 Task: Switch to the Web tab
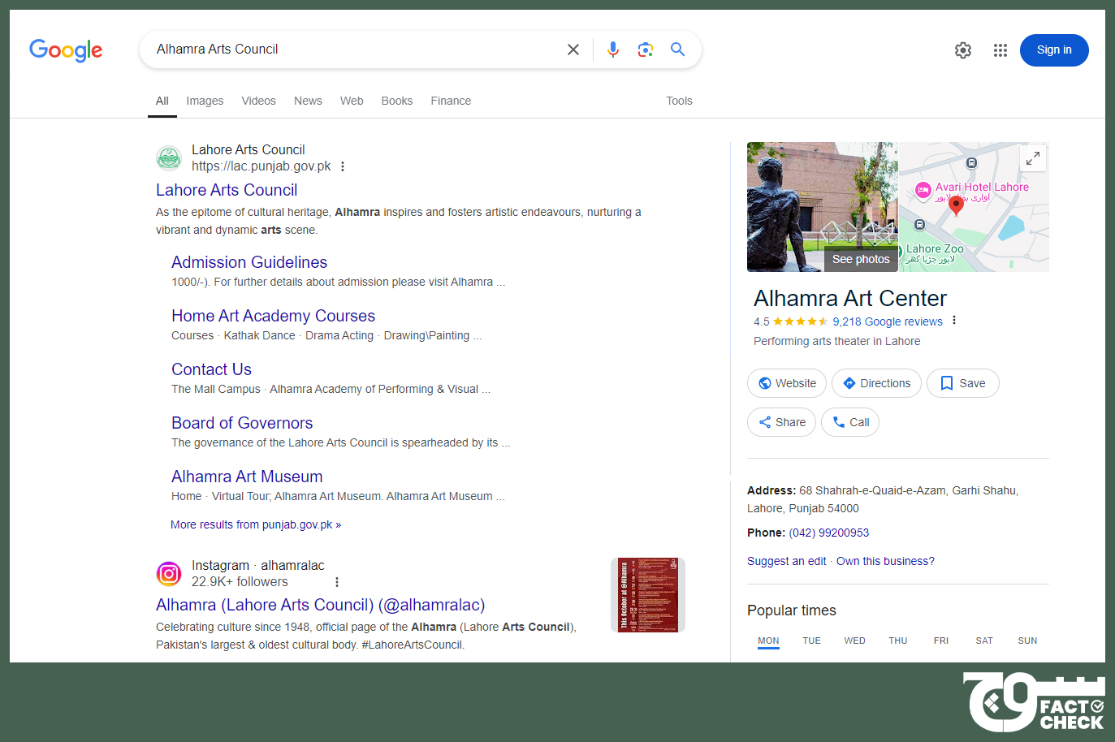352,101
